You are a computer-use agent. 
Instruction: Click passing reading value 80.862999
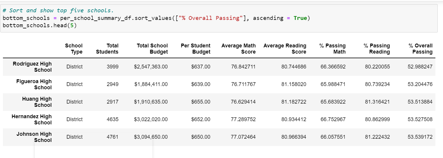(377, 119)
